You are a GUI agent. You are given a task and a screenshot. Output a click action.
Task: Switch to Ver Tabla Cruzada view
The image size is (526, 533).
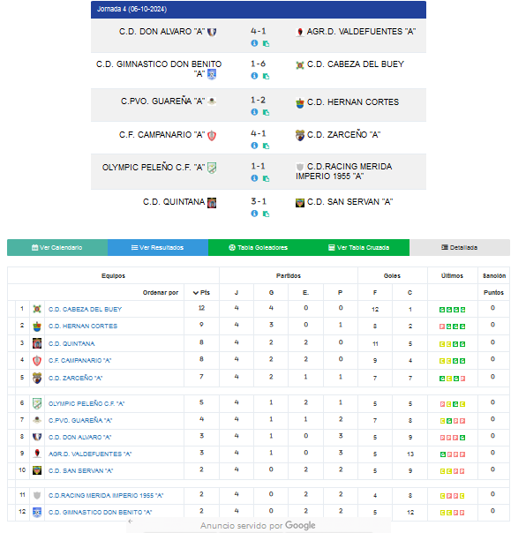pyautogui.click(x=359, y=247)
